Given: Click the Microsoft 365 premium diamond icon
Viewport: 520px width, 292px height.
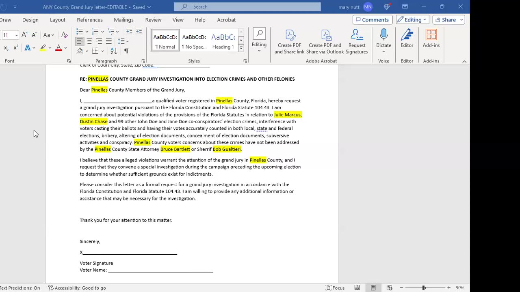Looking at the screenshot, I should click(x=387, y=6).
